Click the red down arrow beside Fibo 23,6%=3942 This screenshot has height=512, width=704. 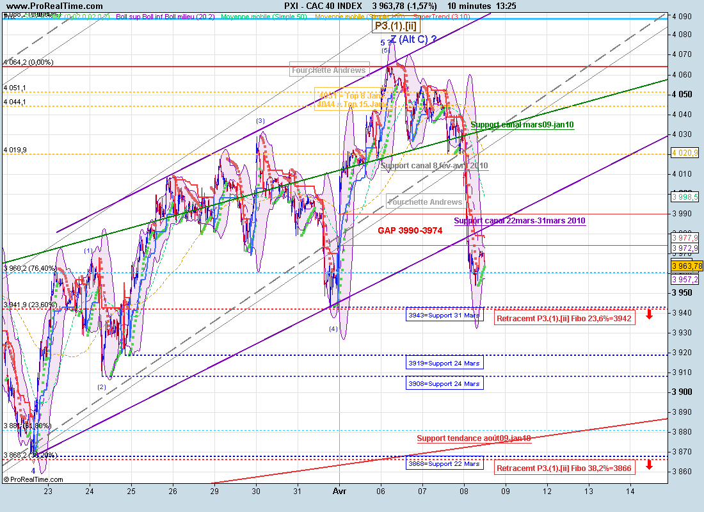(x=649, y=314)
